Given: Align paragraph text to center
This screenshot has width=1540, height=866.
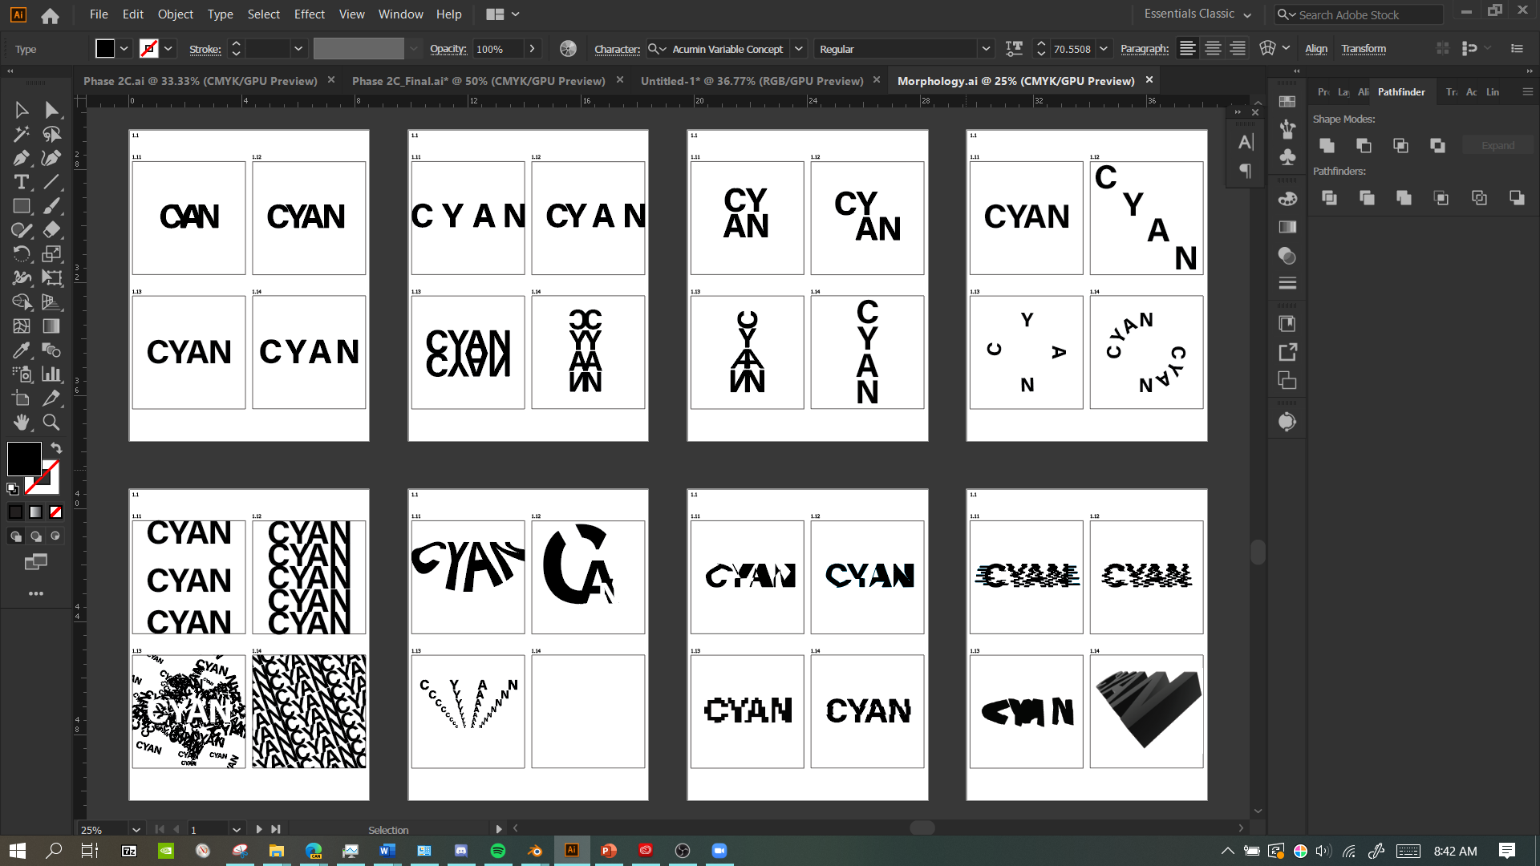Looking at the screenshot, I should [1213, 49].
